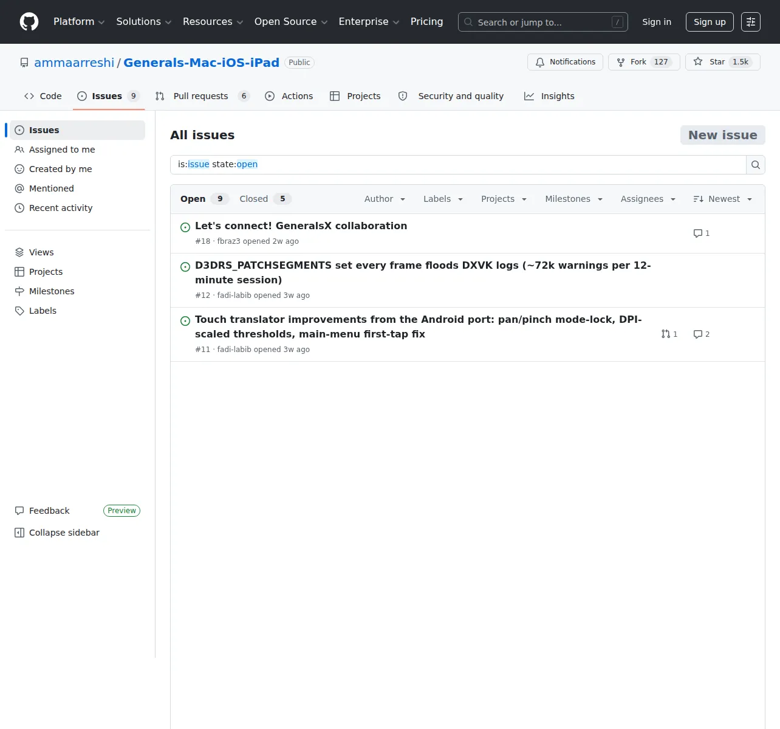Click the New issue button
The image size is (780, 729).
[723, 135]
